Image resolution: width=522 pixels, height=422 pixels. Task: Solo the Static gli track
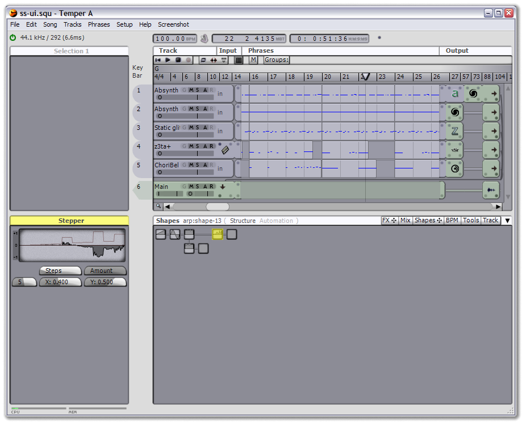pos(198,128)
